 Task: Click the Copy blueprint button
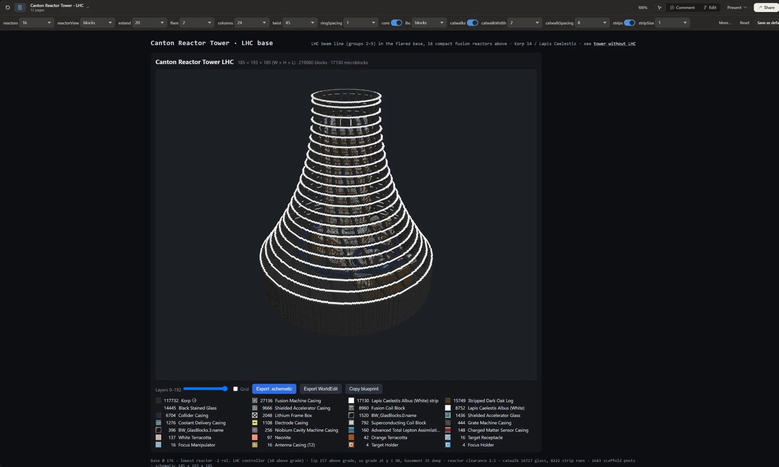tap(364, 389)
